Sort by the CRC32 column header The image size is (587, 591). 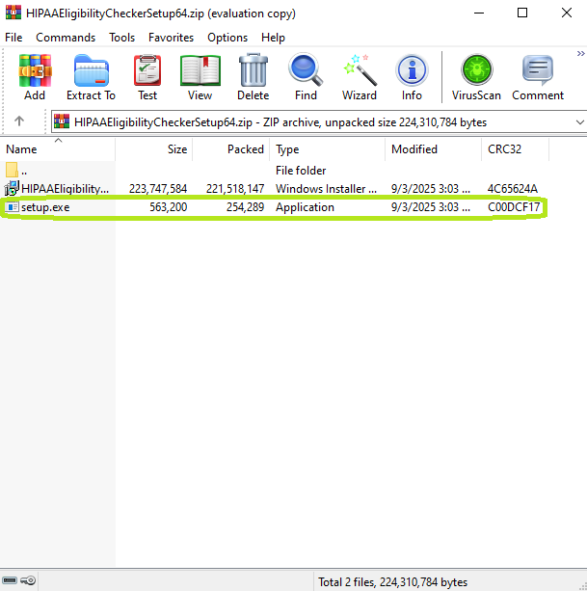515,149
